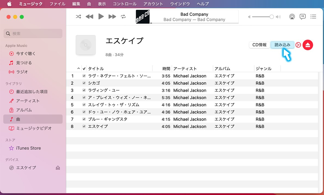Open the ファイル menu

(x=57, y=4)
